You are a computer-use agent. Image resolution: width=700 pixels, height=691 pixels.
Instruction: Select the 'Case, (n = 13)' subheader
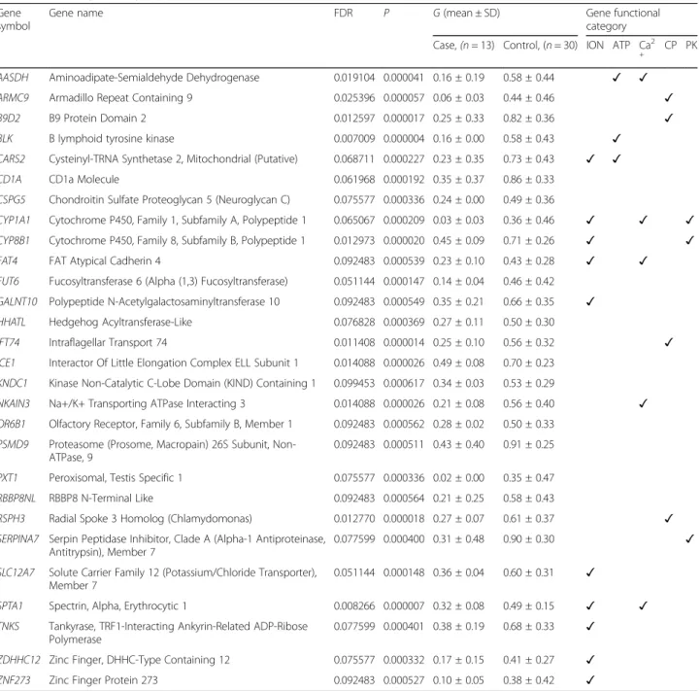click(x=463, y=46)
